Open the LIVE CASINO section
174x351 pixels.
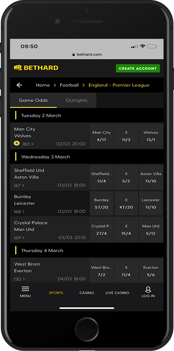pos(117,293)
